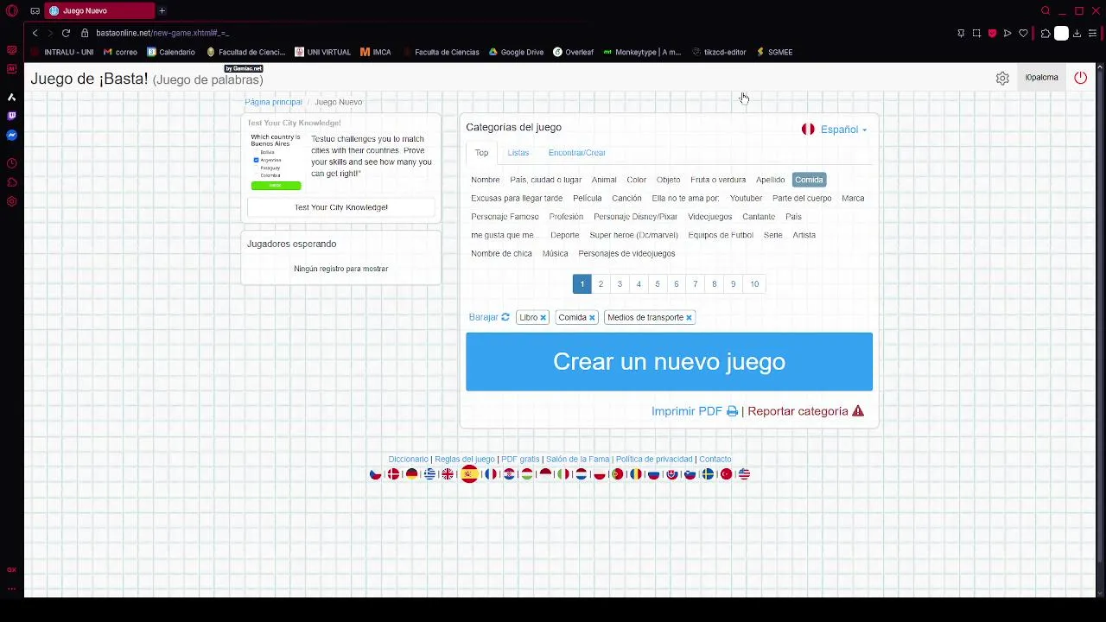Deselect the highlighted Comida category
Viewport: 1106px width, 622px height.
click(809, 180)
